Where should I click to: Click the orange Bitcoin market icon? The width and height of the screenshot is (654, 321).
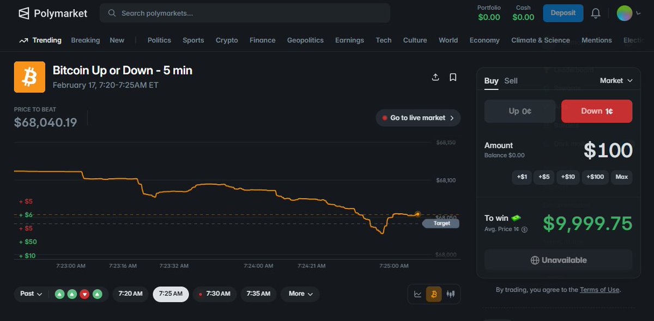tap(29, 77)
